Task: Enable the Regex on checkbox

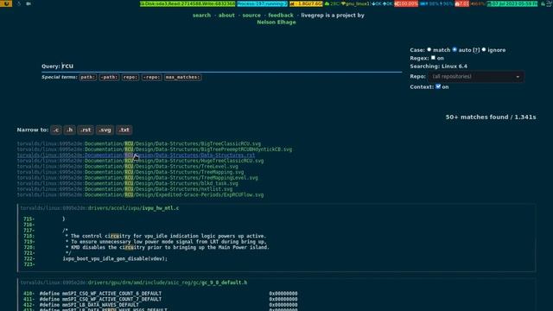Action: click(433, 58)
